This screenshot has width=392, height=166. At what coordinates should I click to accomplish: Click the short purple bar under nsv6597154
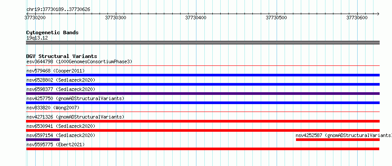pos(43,140)
